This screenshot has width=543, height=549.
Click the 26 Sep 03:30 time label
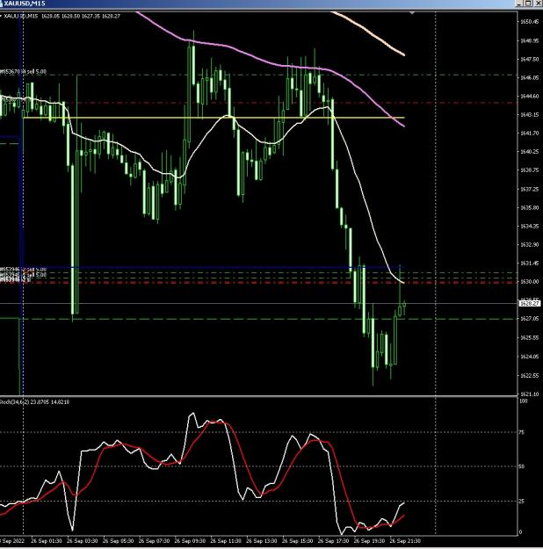(83, 541)
